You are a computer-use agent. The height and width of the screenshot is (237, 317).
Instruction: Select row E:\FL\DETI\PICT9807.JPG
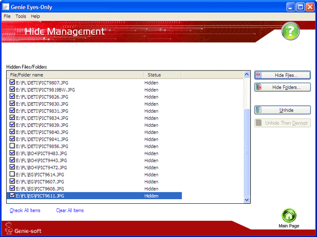(94, 83)
